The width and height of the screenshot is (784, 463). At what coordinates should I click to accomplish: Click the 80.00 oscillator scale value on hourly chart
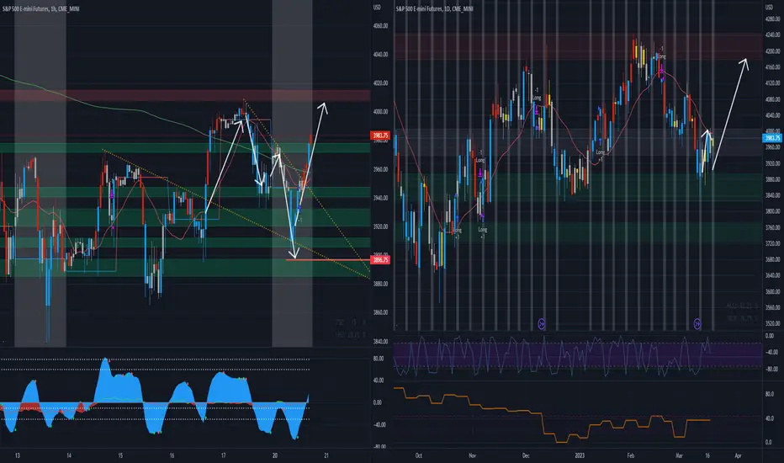pos(379,359)
